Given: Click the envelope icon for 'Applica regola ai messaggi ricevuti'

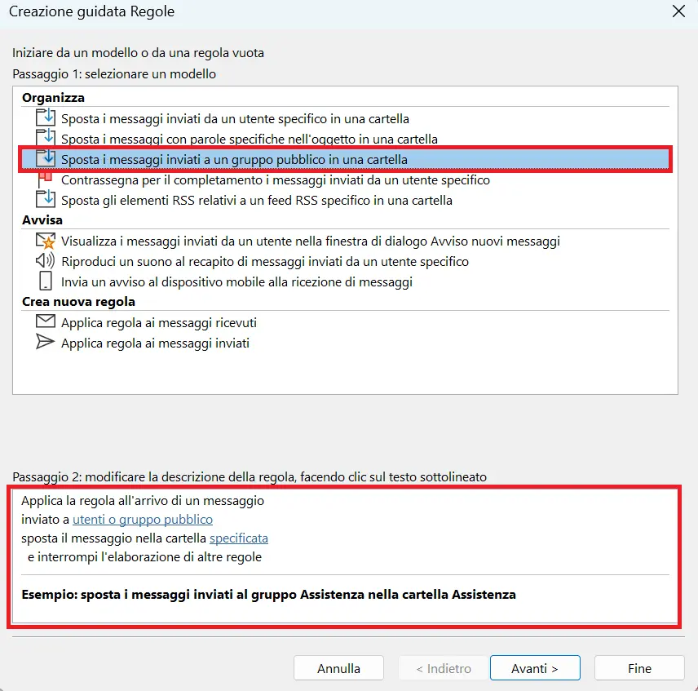Looking at the screenshot, I should click(46, 322).
